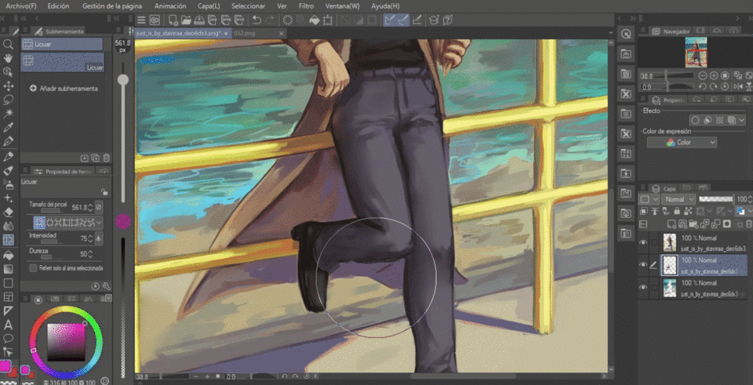
Task: Select the Licuar subtool group
Action: 62,44
